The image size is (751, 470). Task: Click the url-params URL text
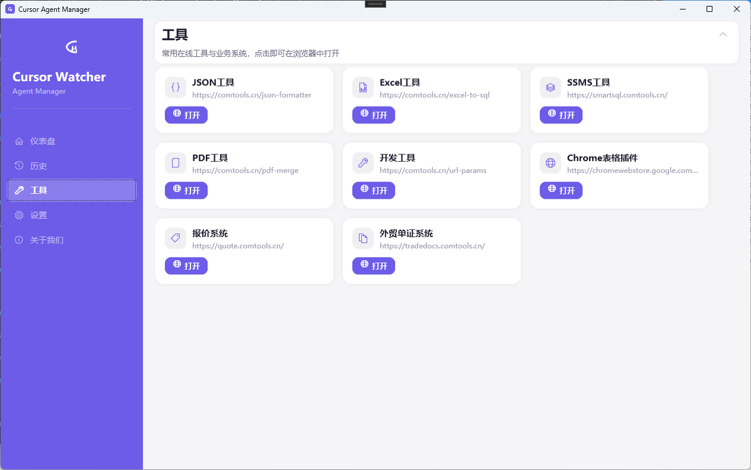(433, 171)
